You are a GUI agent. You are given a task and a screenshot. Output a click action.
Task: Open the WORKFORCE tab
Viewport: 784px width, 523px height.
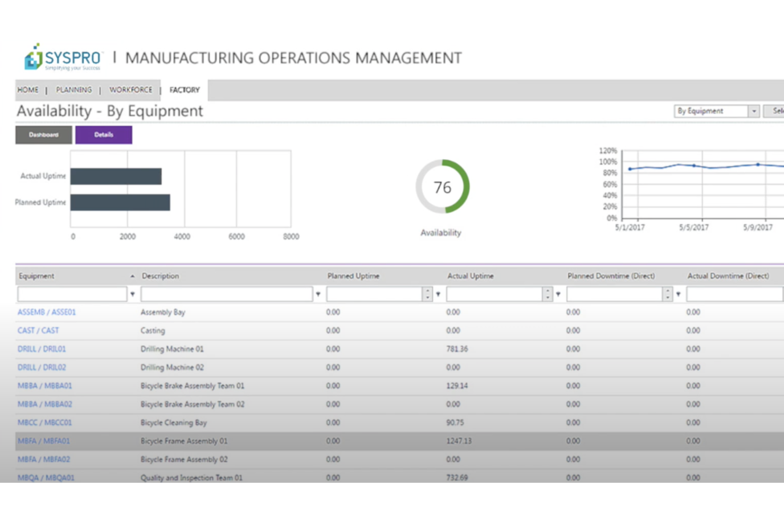(x=130, y=90)
